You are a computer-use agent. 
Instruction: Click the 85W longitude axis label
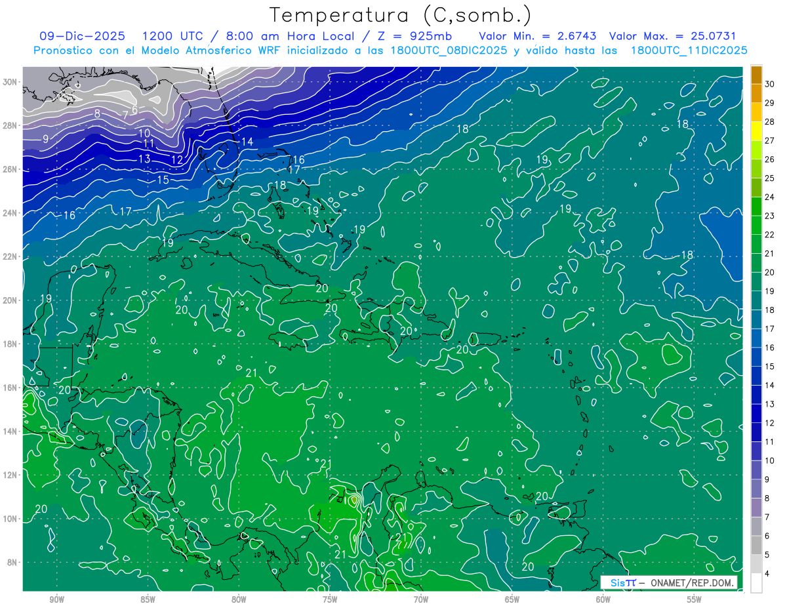(x=148, y=599)
